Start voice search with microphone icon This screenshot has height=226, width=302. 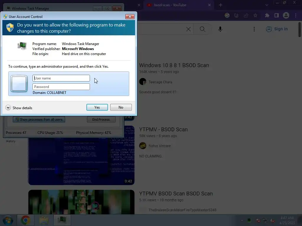point(220,29)
